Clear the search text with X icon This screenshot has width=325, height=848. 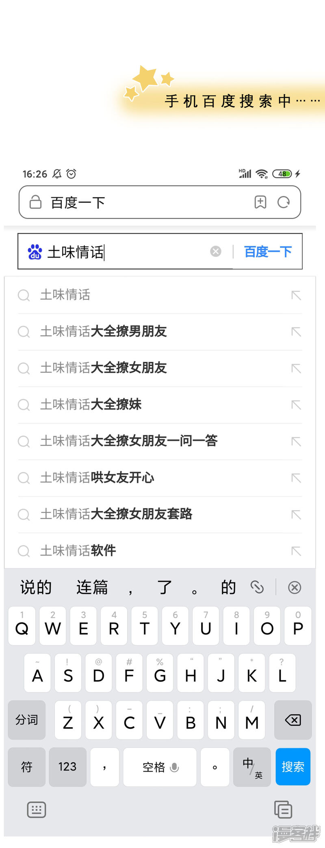point(216,252)
